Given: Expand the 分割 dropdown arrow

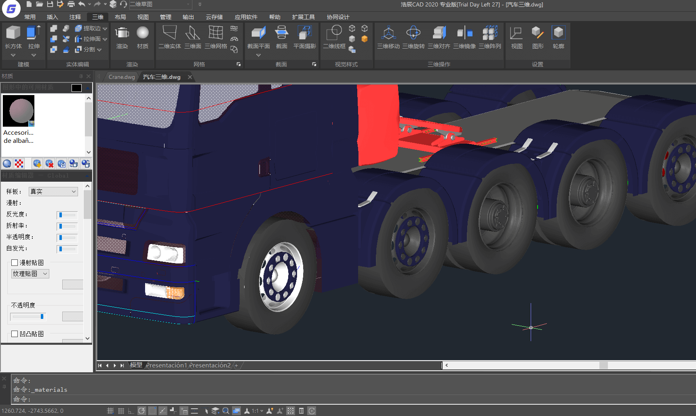Looking at the screenshot, I should tap(99, 50).
